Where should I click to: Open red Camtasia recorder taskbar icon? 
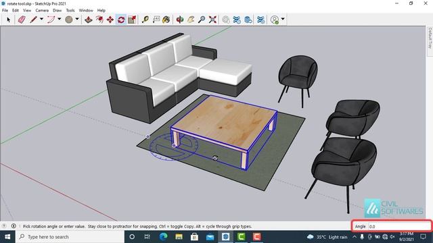(x=257, y=237)
